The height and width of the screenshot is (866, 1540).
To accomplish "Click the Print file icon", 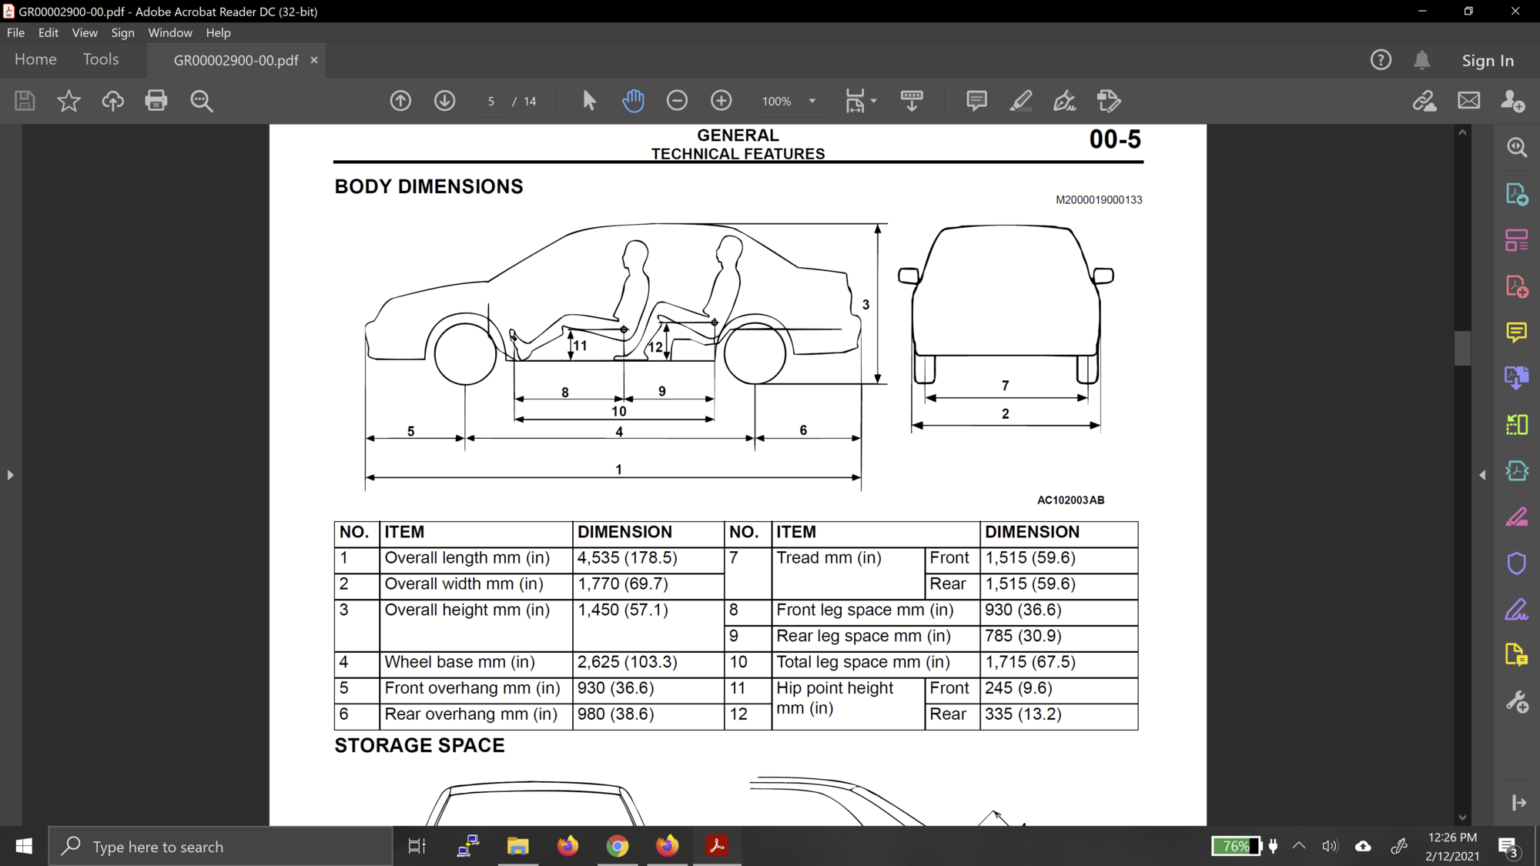I will 156,101.
